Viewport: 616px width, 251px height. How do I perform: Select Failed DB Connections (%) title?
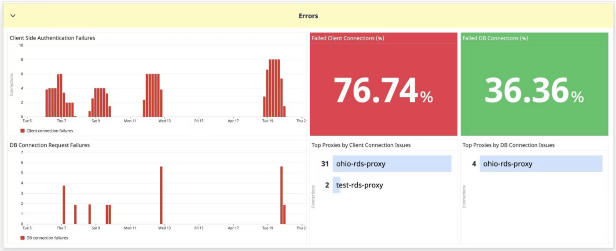point(495,38)
